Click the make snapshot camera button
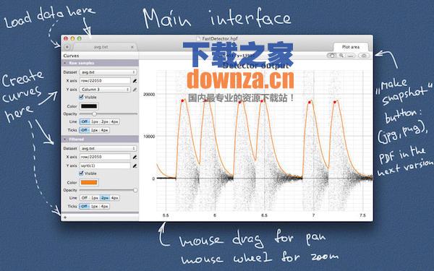 (364, 56)
